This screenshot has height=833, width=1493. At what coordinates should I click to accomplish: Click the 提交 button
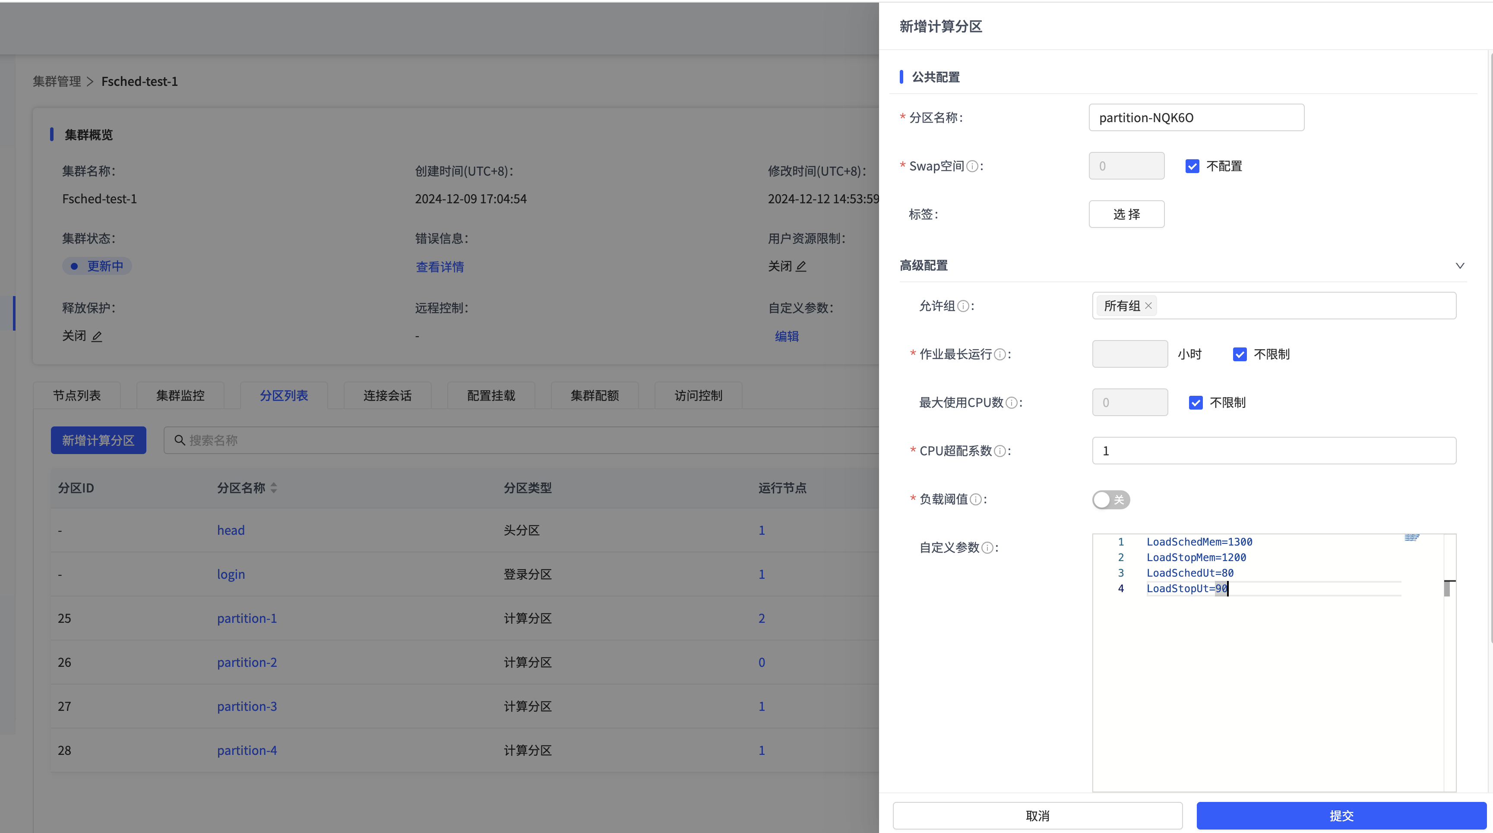(1341, 816)
